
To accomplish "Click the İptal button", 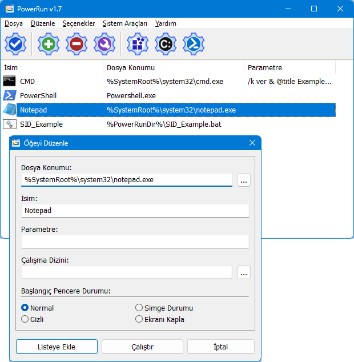I will (x=221, y=347).
